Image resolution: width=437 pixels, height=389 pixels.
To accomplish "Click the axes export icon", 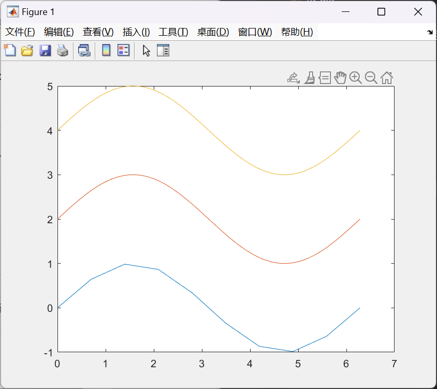I will click(x=293, y=78).
